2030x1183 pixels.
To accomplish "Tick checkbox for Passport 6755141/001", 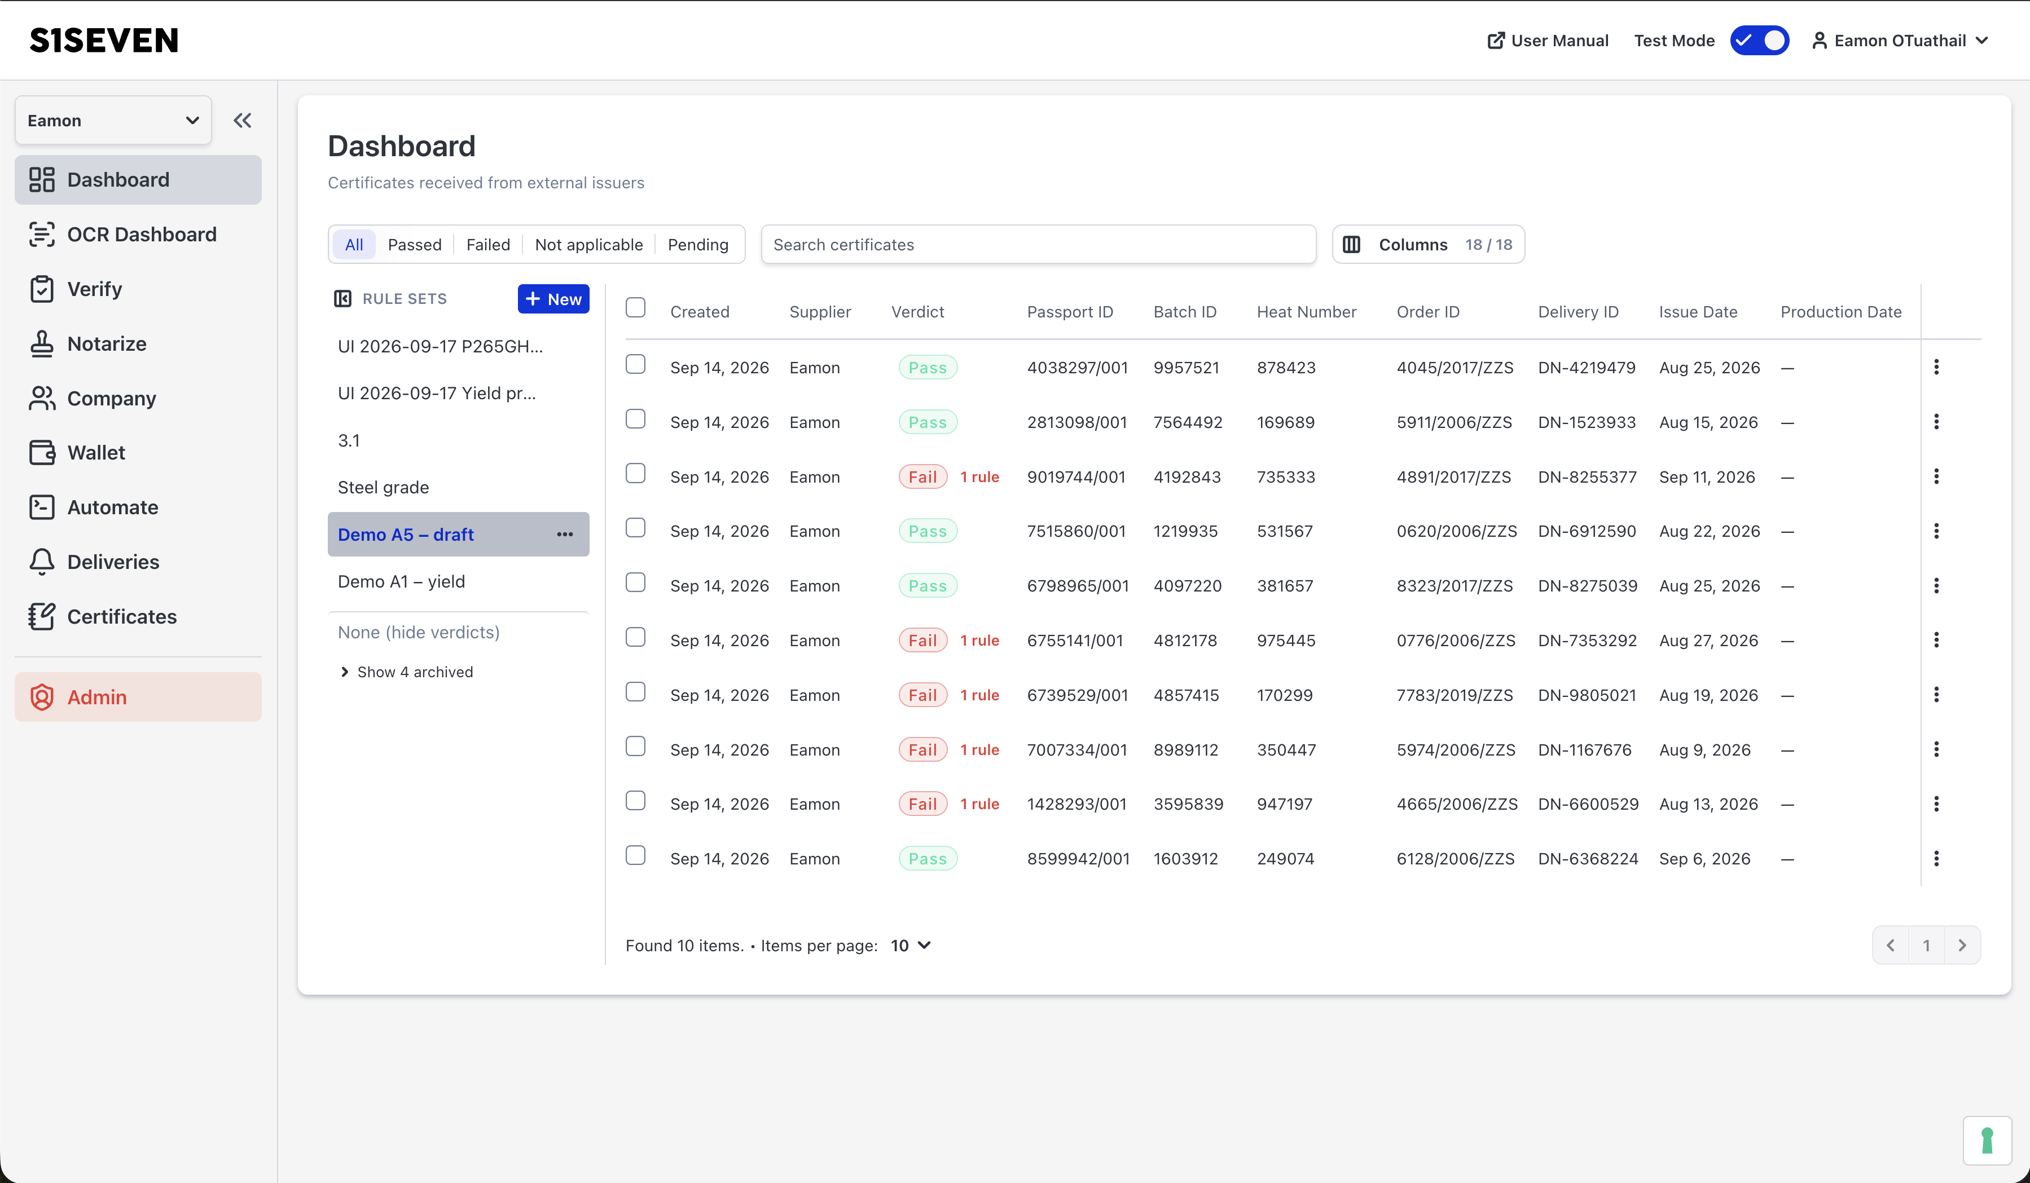I will point(636,638).
